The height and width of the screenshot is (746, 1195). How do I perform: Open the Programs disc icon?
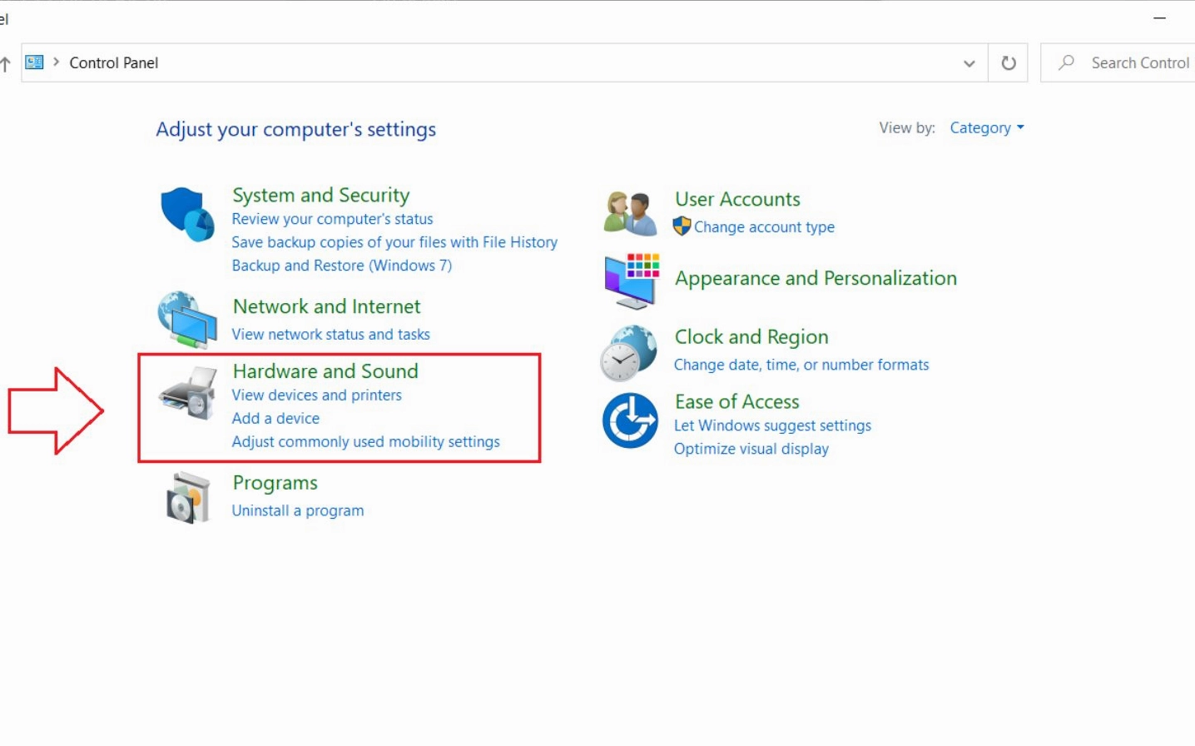pos(188,498)
